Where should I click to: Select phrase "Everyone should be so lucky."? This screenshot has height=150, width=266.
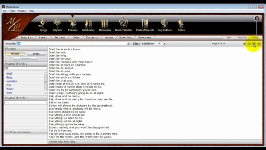[68, 112]
